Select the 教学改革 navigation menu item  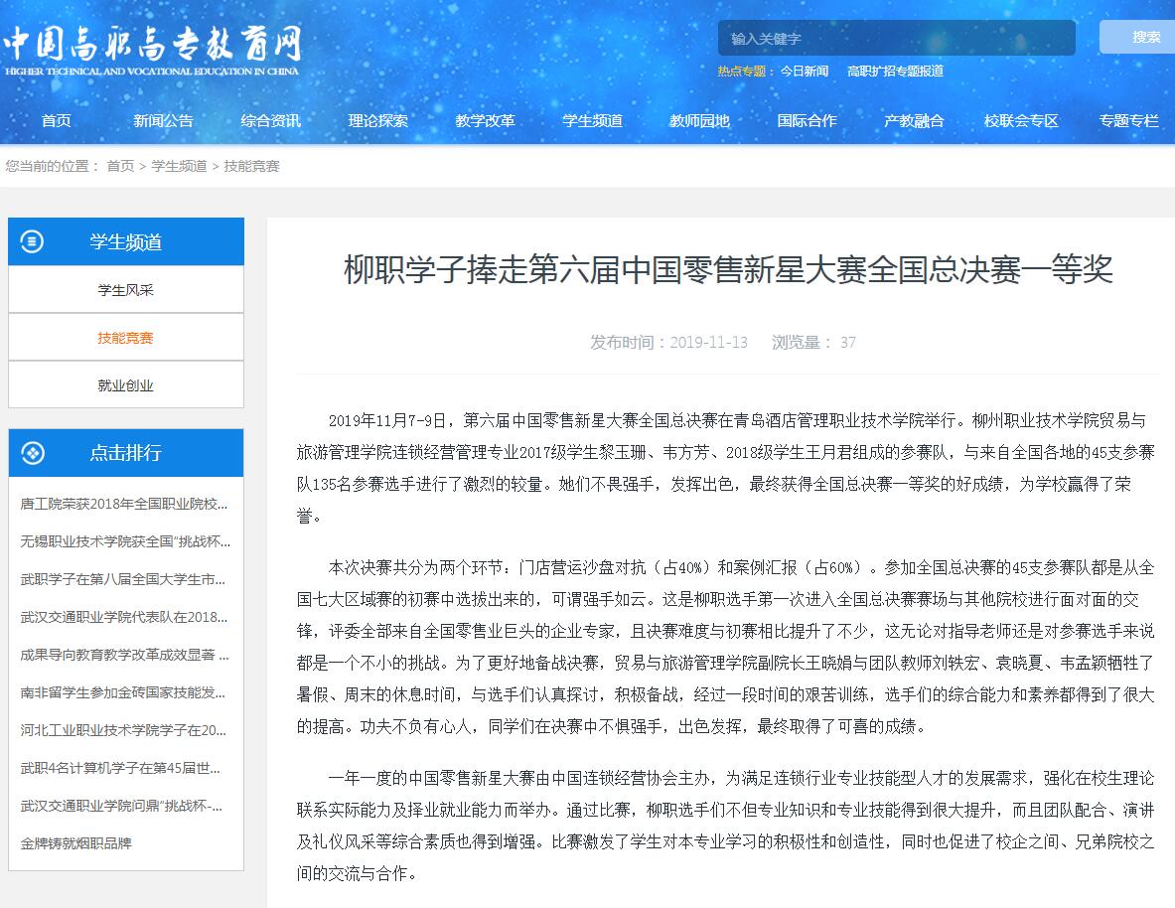pyautogui.click(x=485, y=121)
